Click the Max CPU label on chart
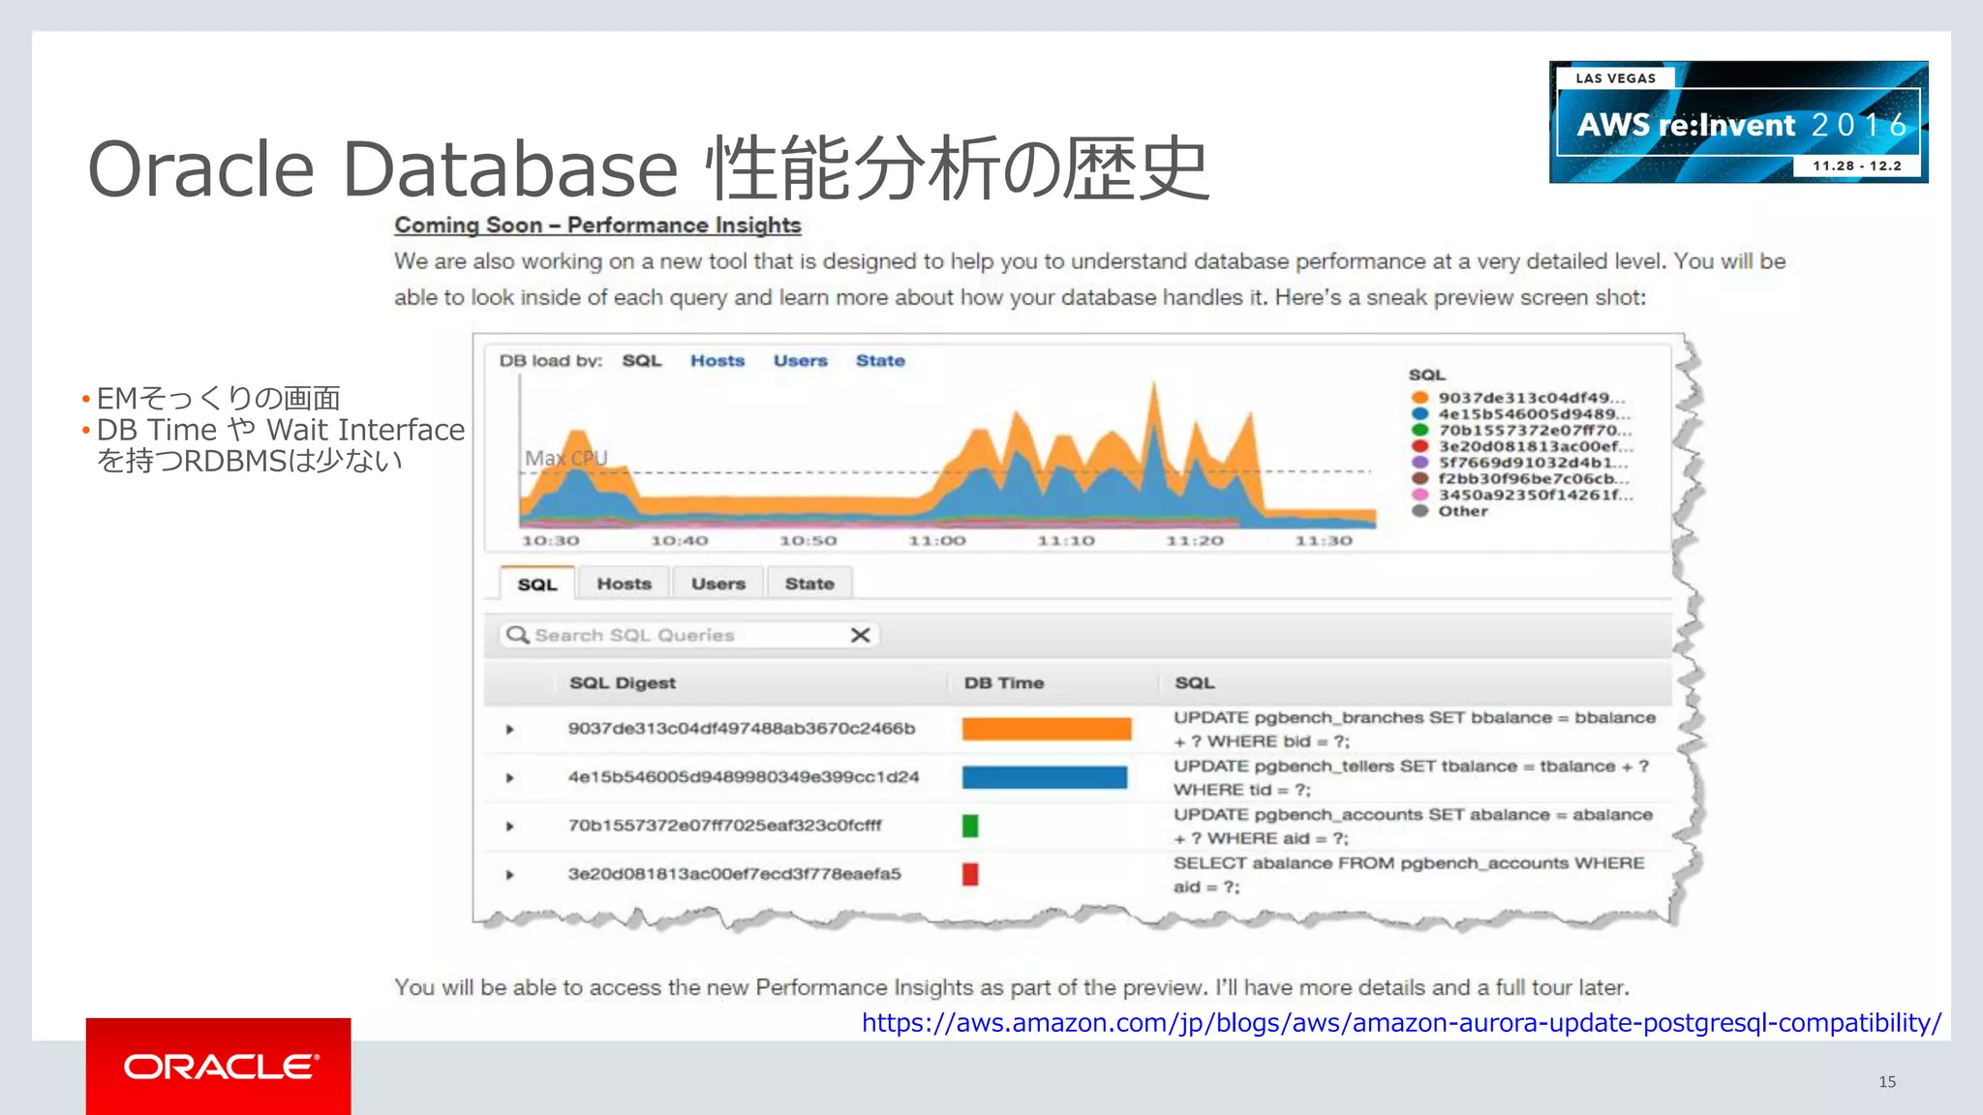 tap(566, 458)
